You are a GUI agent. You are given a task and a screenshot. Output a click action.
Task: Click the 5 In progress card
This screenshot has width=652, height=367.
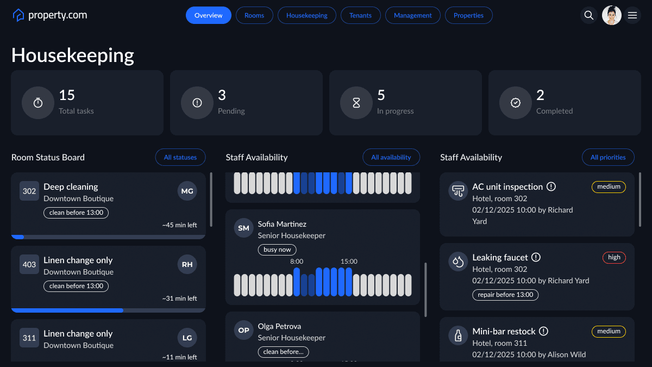(x=405, y=103)
